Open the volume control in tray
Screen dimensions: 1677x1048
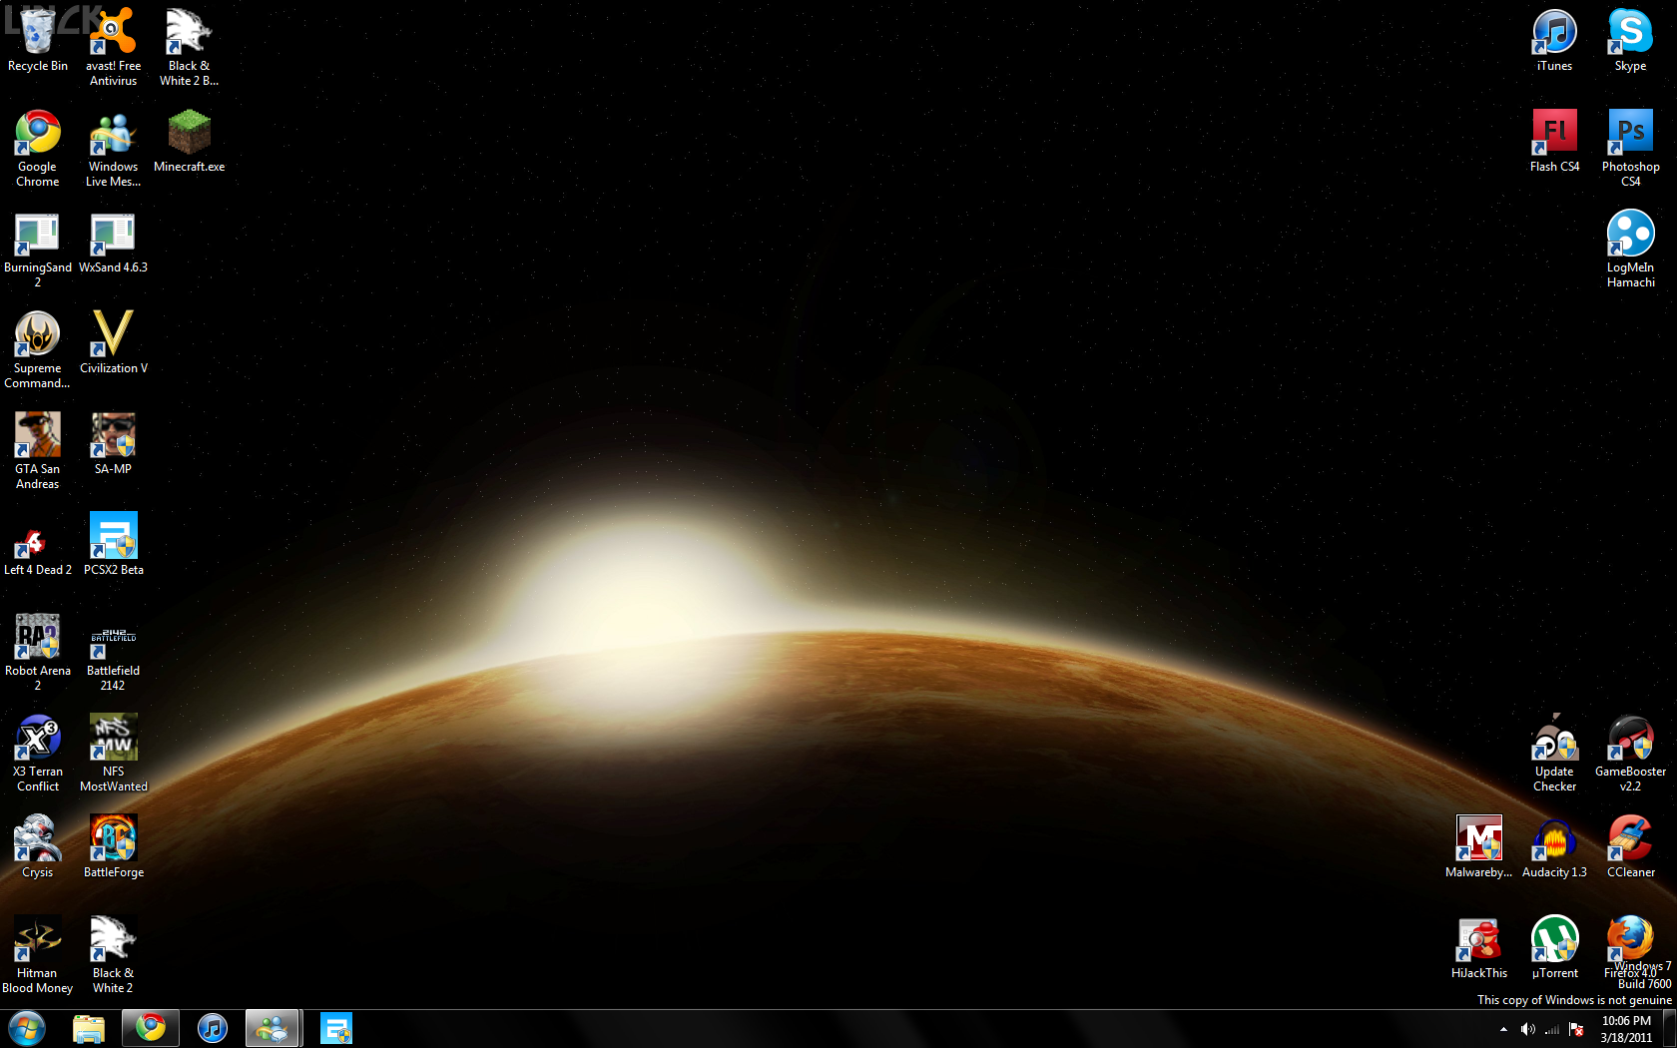[x=1527, y=1029]
